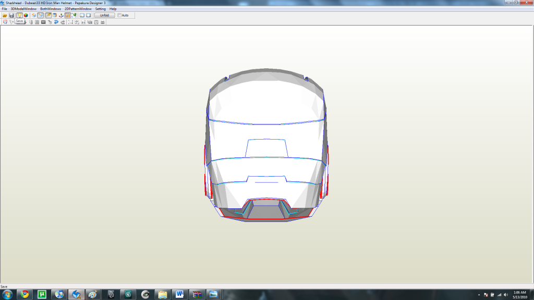This screenshot has width=534, height=300.
Task: Click the double page flap icon
Action: click(37, 22)
